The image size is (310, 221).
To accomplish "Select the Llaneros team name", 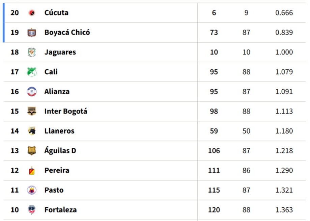I will click(x=59, y=131).
